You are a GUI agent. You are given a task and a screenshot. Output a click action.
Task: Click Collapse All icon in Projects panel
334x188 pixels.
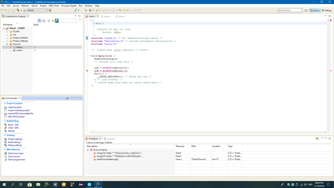49,21
